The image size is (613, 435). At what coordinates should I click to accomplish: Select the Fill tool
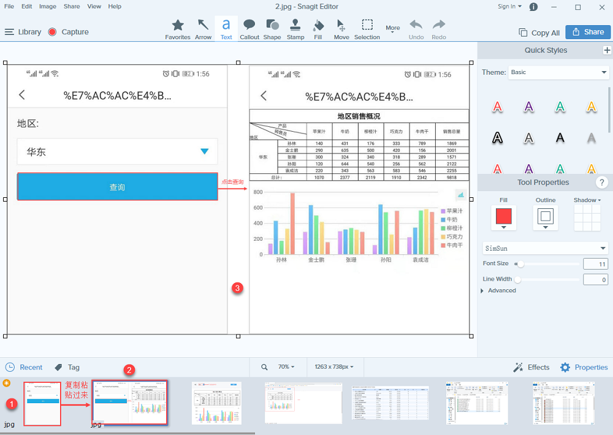[x=318, y=29]
